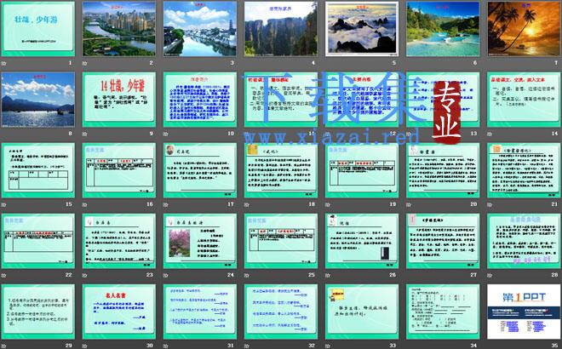Image resolution: width=562 pixels, height=349 pixels.
Task: Click animation star icon under slide 17
Action: coord(166,204)
